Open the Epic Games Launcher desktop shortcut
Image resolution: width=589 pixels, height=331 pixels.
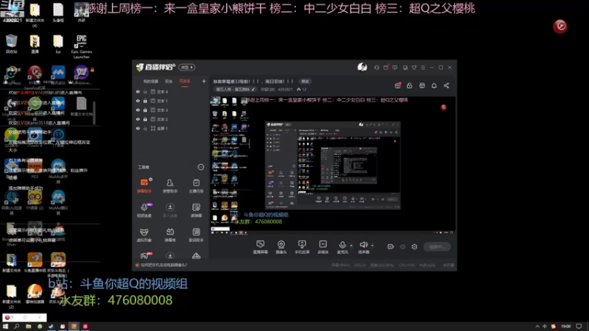(x=82, y=46)
